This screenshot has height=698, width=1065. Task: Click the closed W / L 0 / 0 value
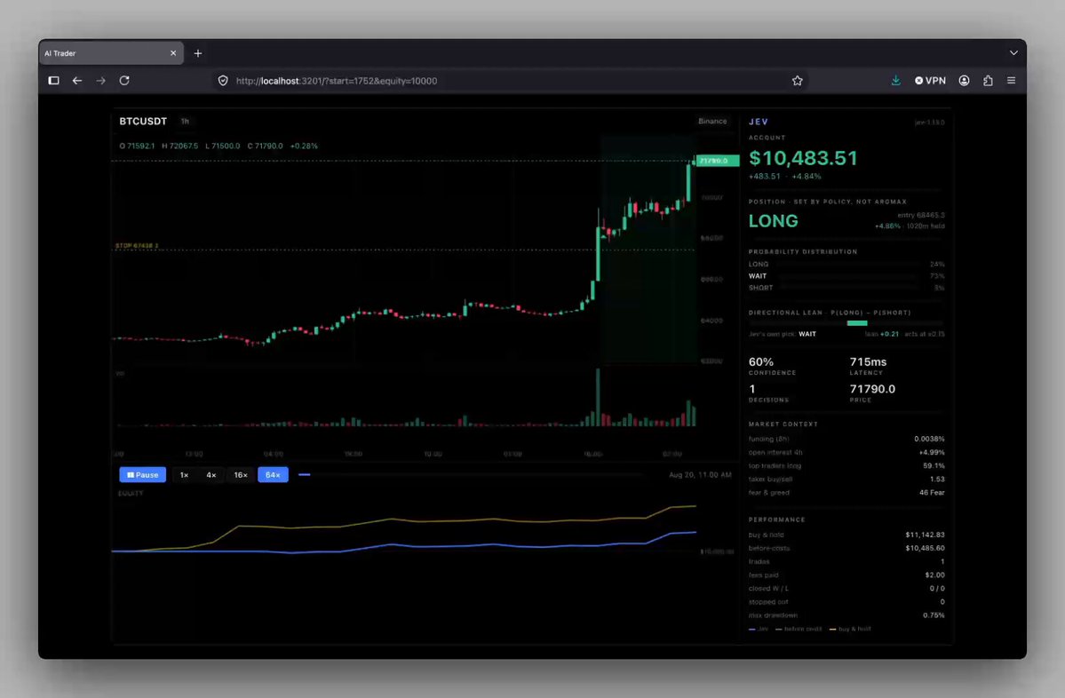click(x=936, y=589)
